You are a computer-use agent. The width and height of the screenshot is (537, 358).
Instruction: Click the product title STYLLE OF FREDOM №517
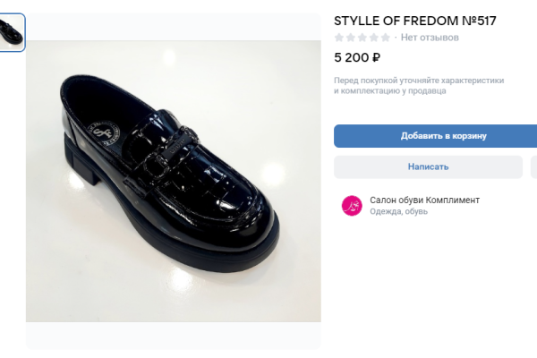tap(414, 20)
